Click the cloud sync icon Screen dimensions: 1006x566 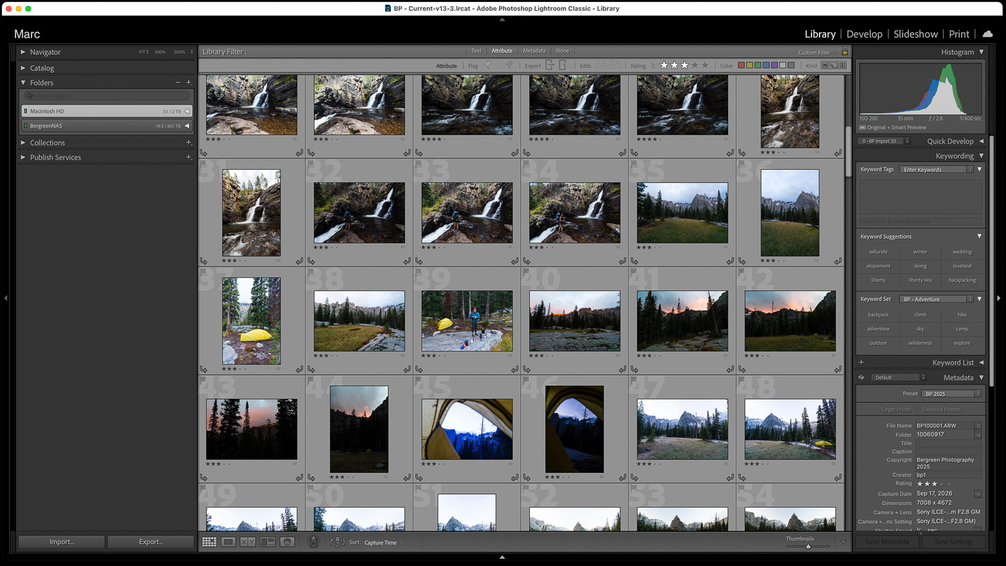[987, 34]
